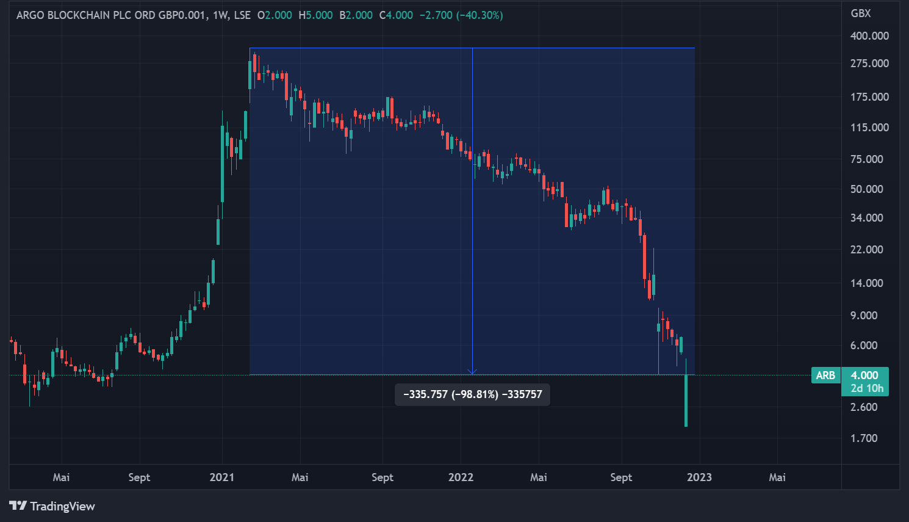909x522 pixels.
Task: Click the Sept label on time axis
Action: point(138,477)
